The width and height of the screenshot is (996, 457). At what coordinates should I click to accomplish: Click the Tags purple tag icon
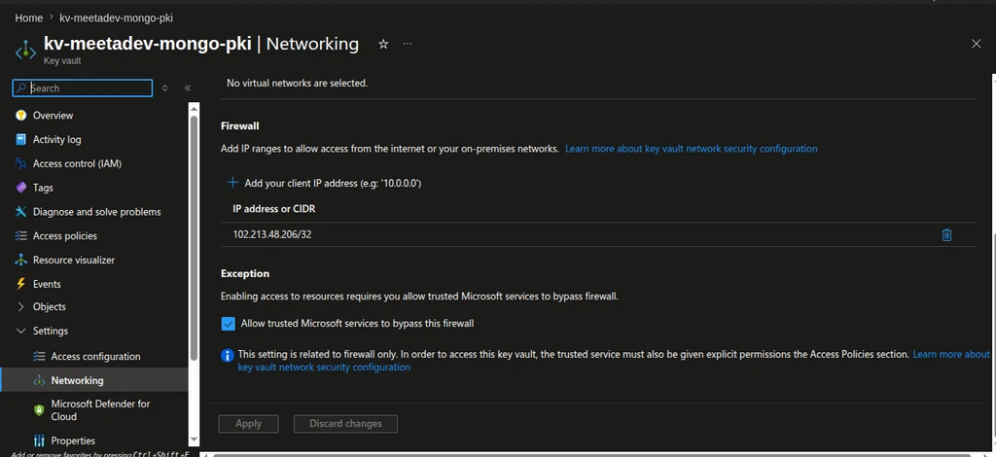[21, 188]
